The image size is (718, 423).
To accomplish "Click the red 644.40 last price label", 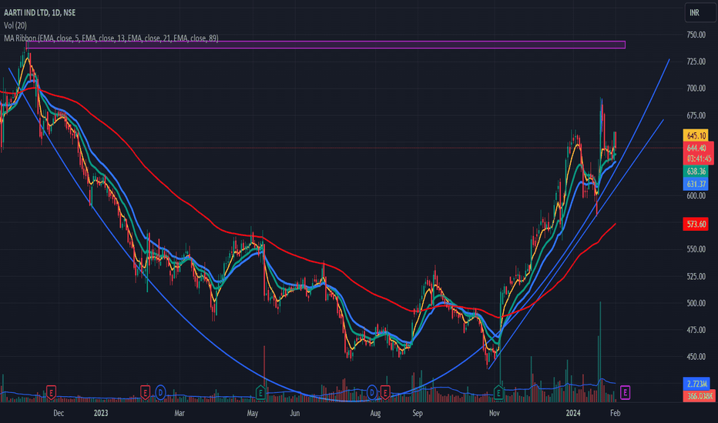I will (698, 148).
